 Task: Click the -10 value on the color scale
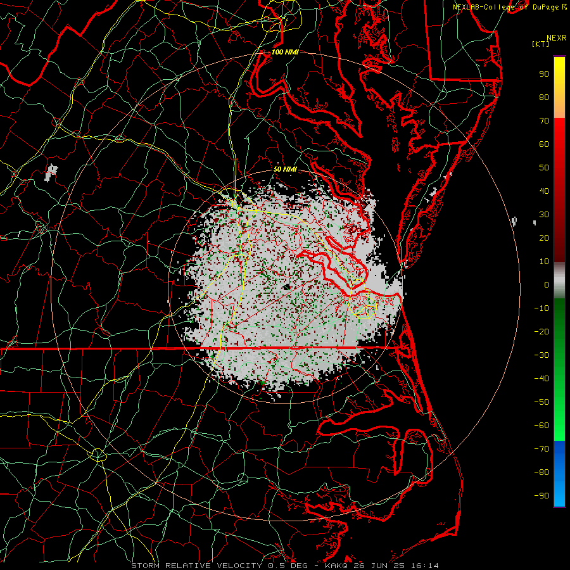541,308
